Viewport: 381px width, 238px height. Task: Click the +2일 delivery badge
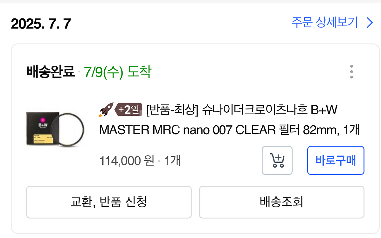pyautogui.click(x=128, y=110)
